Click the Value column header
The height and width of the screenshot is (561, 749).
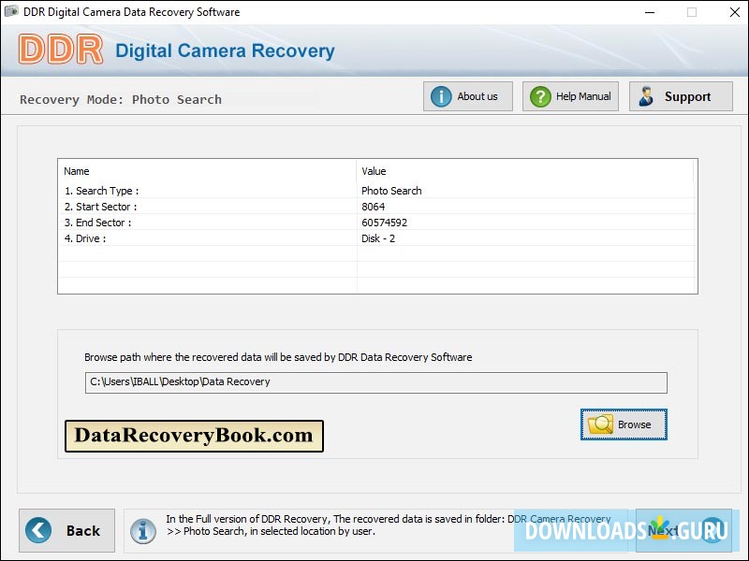pos(525,171)
